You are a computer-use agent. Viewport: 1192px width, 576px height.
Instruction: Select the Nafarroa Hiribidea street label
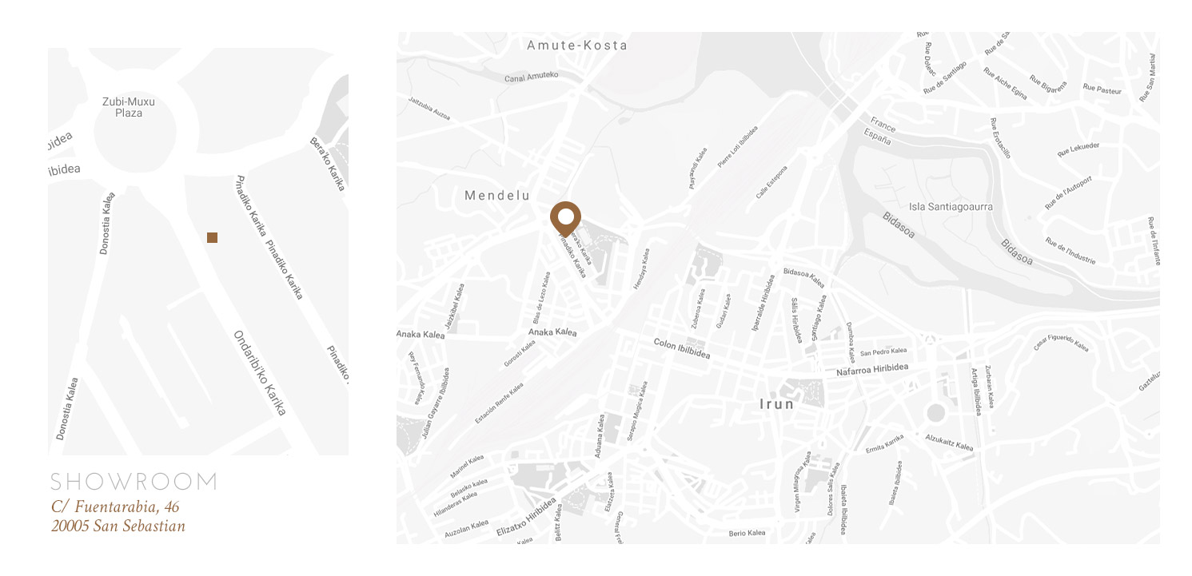(873, 370)
